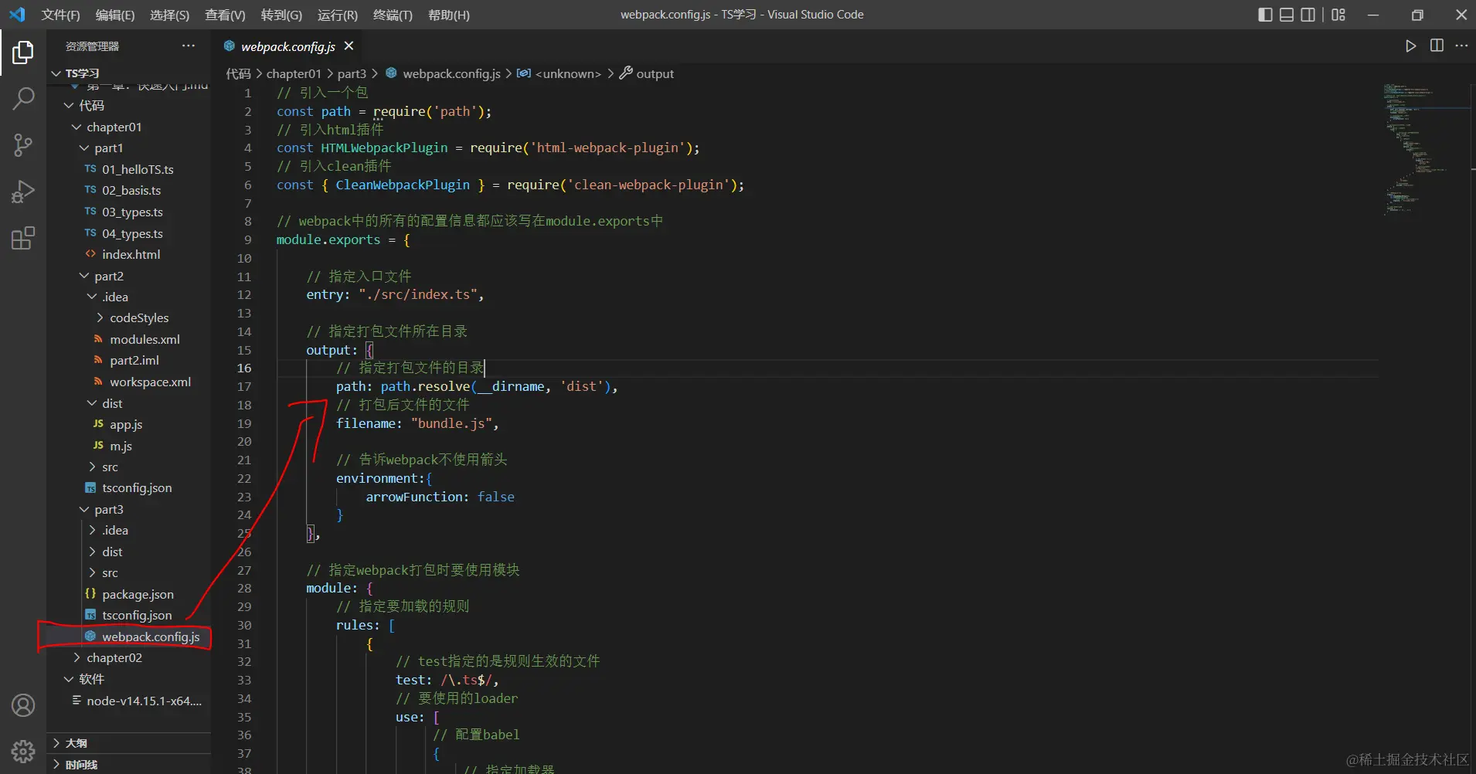Click the 代码 breadcrumb

coord(238,73)
